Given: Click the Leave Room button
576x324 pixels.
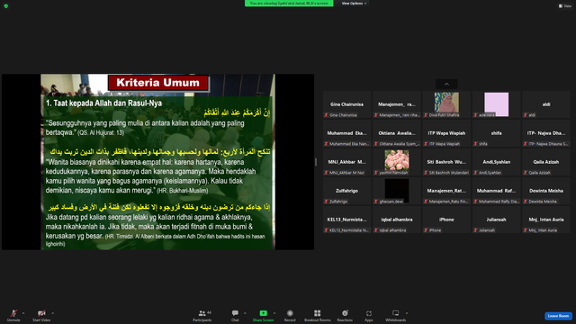Looking at the screenshot, I should point(558,316).
